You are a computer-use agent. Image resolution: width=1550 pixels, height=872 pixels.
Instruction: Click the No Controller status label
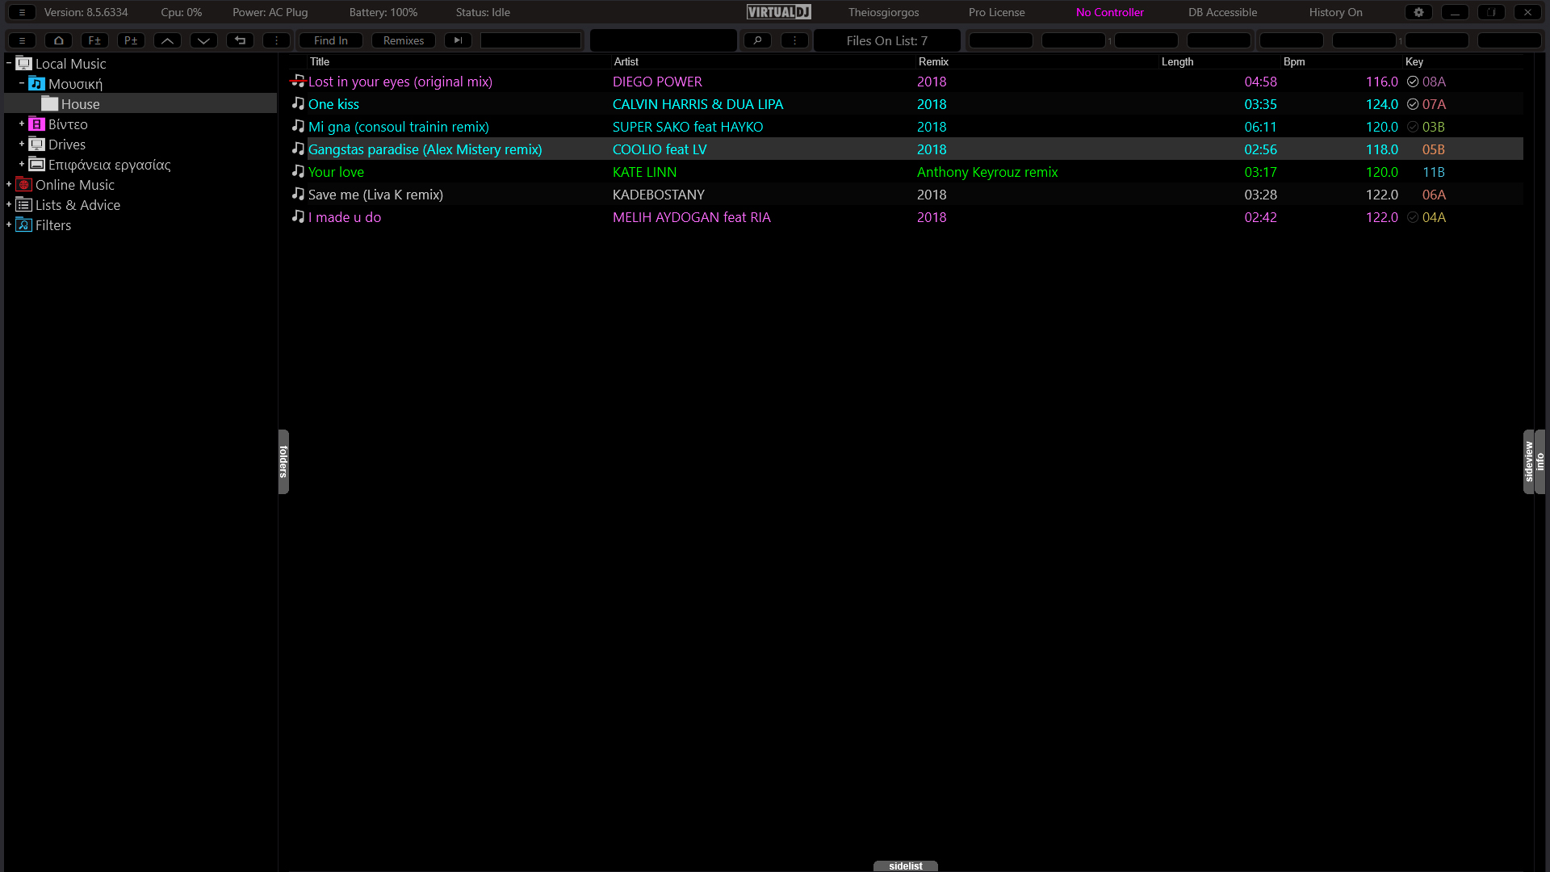click(1109, 12)
